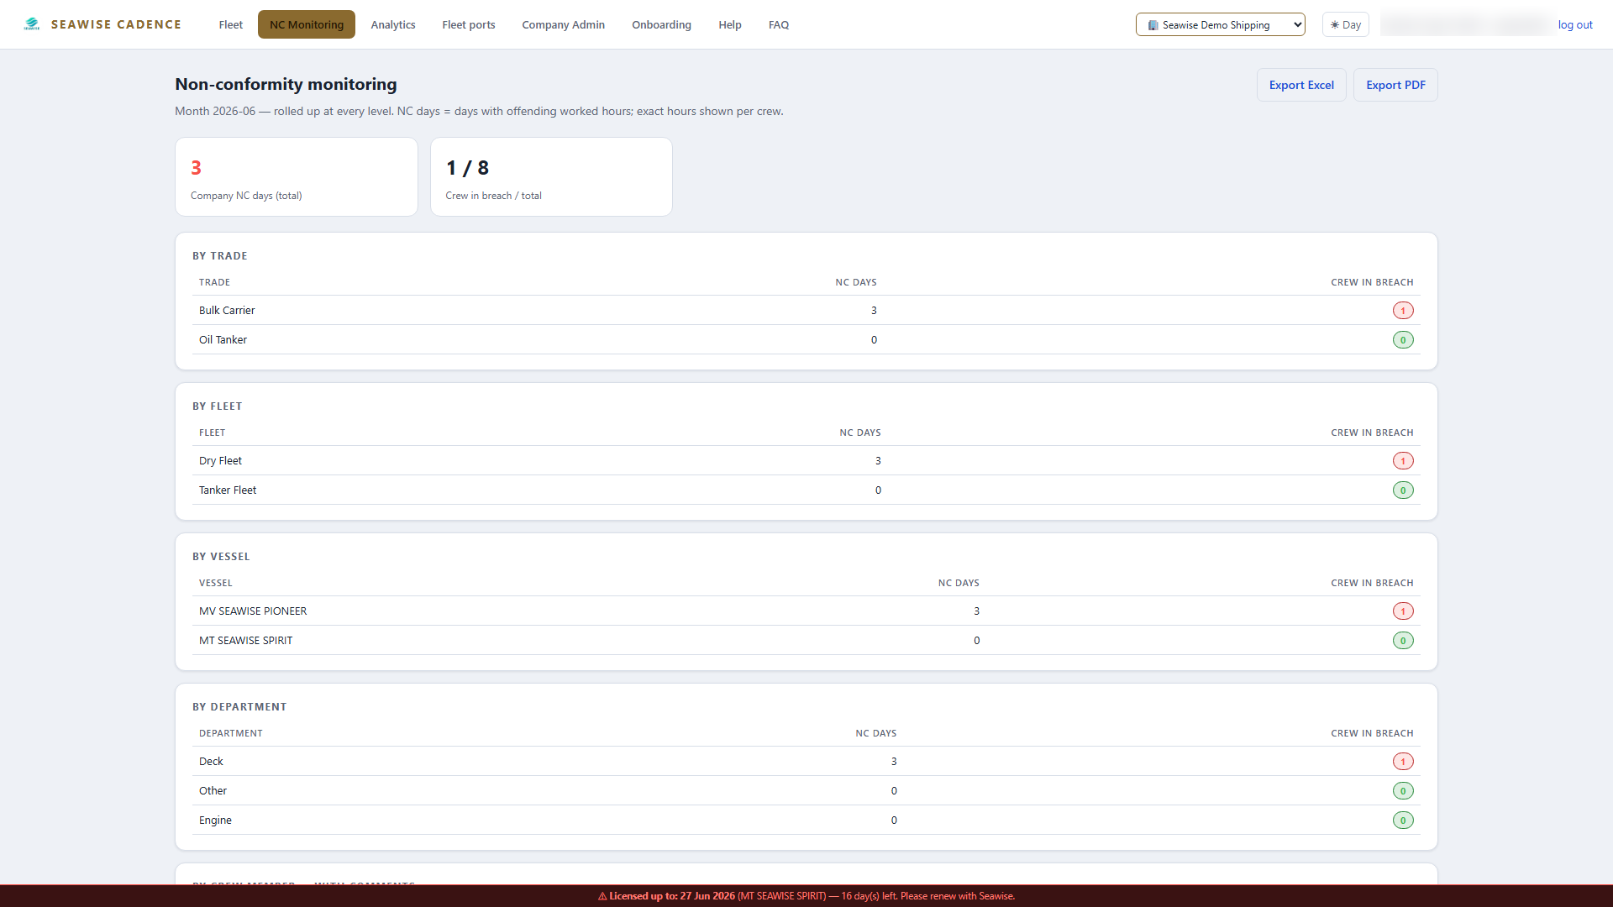The image size is (1613, 907).
Task: Click the Seawise Cadence logo icon
Action: (32, 24)
